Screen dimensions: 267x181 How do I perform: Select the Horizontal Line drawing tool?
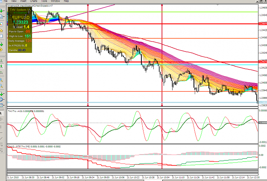(1, 132)
